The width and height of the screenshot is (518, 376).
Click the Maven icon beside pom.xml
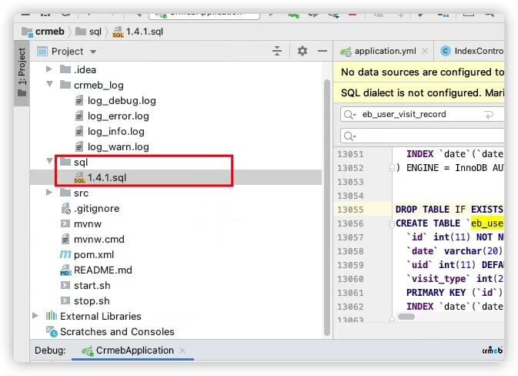[65, 254]
